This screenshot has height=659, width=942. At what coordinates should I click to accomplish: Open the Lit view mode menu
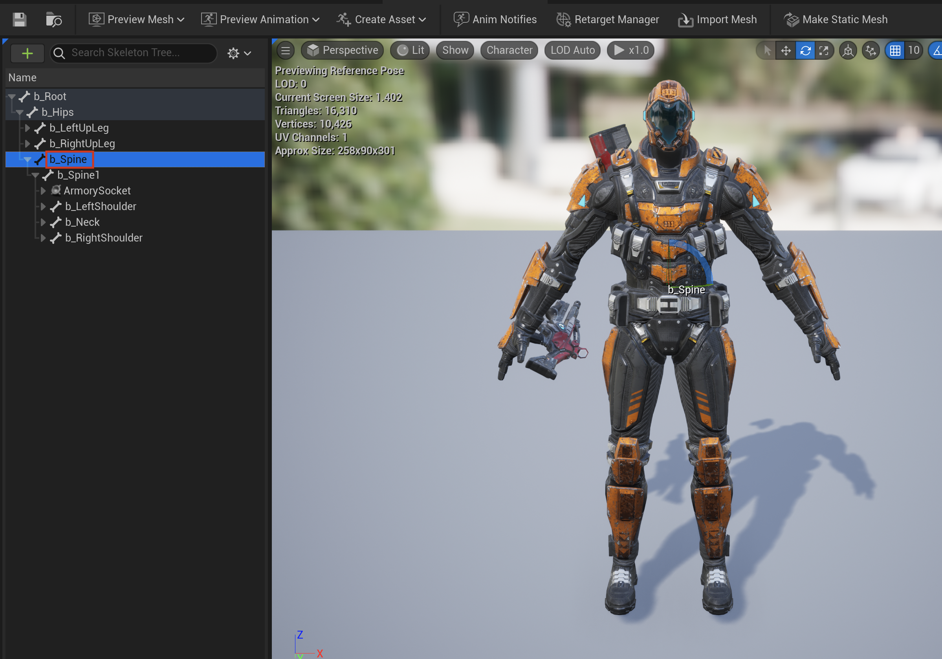point(409,50)
